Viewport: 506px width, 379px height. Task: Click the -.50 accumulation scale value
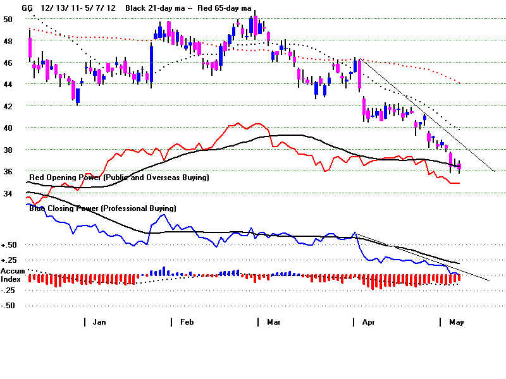click(9, 306)
